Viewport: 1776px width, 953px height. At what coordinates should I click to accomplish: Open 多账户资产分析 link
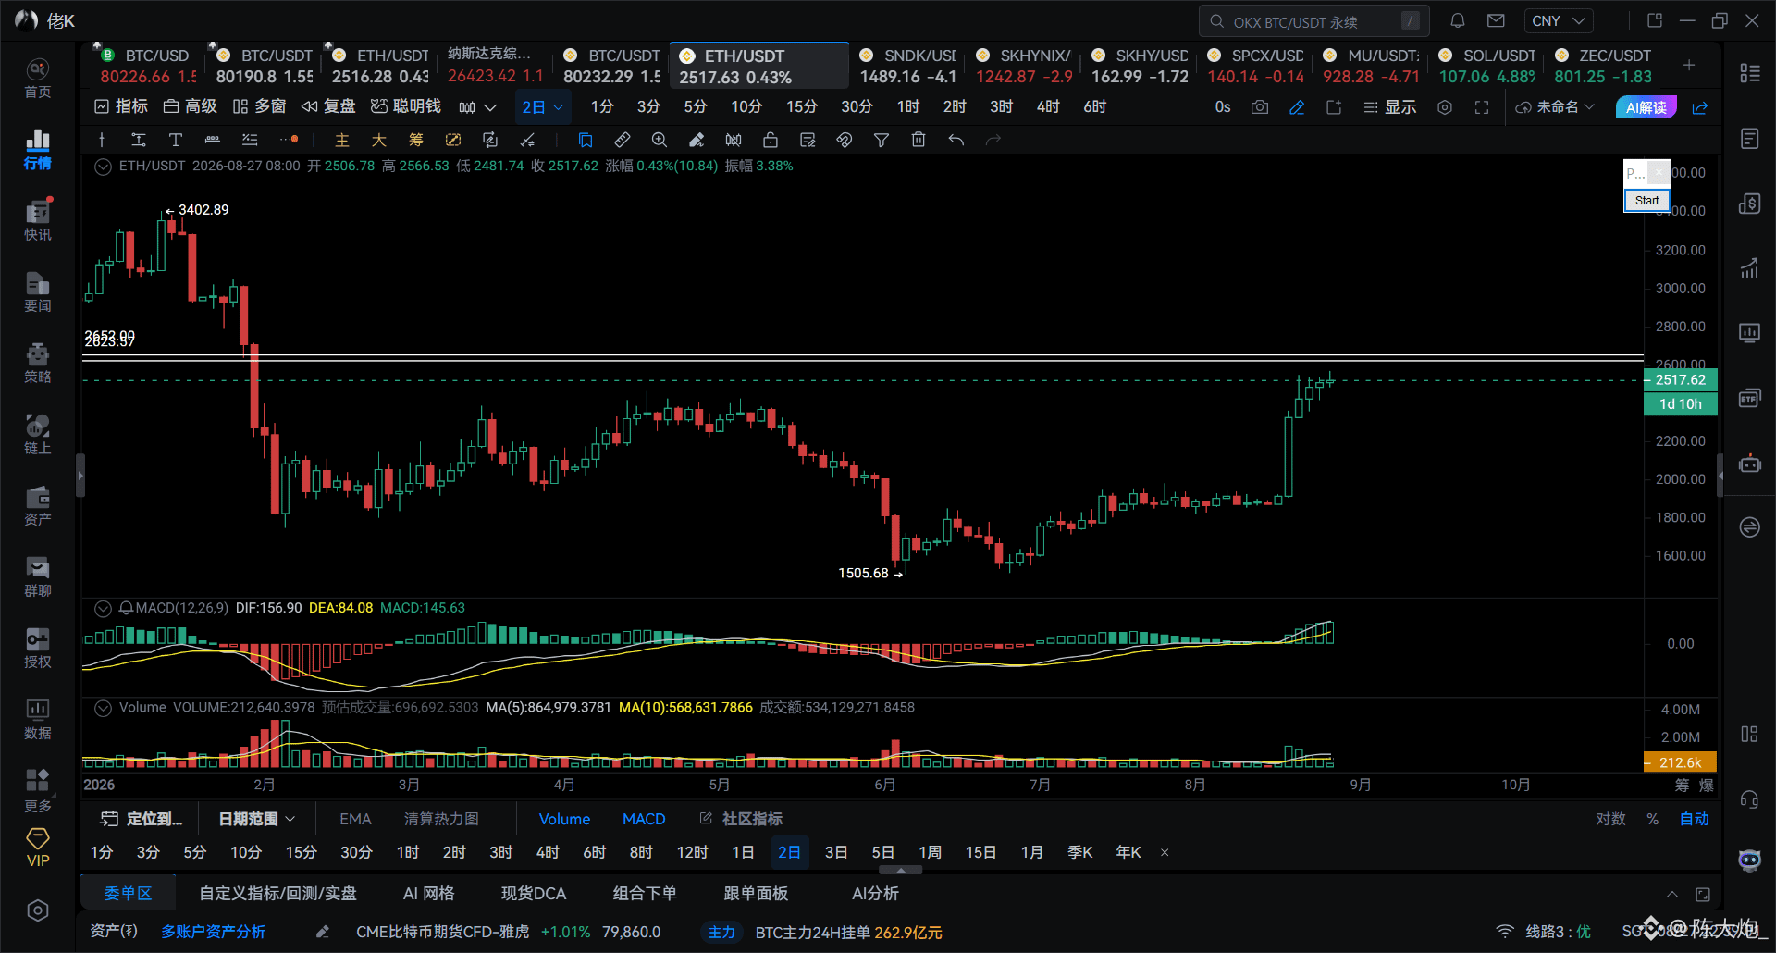click(x=214, y=932)
